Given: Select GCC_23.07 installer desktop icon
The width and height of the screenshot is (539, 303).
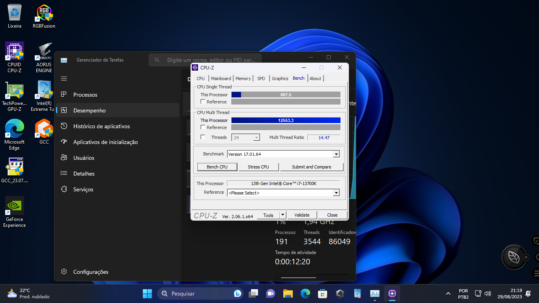Looking at the screenshot, I should pos(15,170).
